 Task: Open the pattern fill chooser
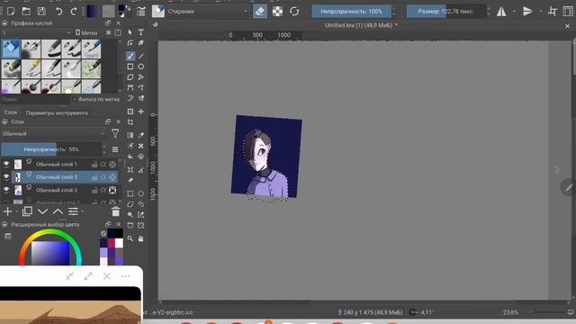point(108,12)
